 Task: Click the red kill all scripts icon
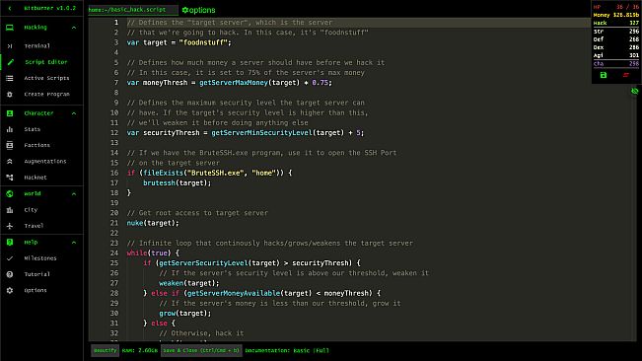click(625, 75)
